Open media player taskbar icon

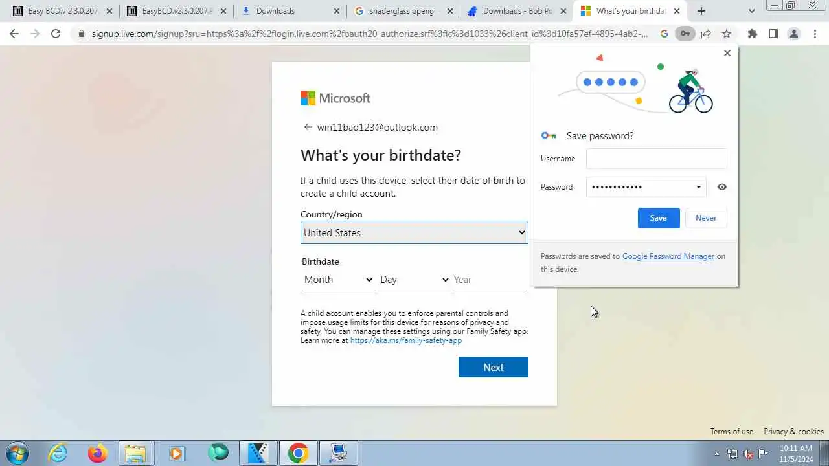176,453
